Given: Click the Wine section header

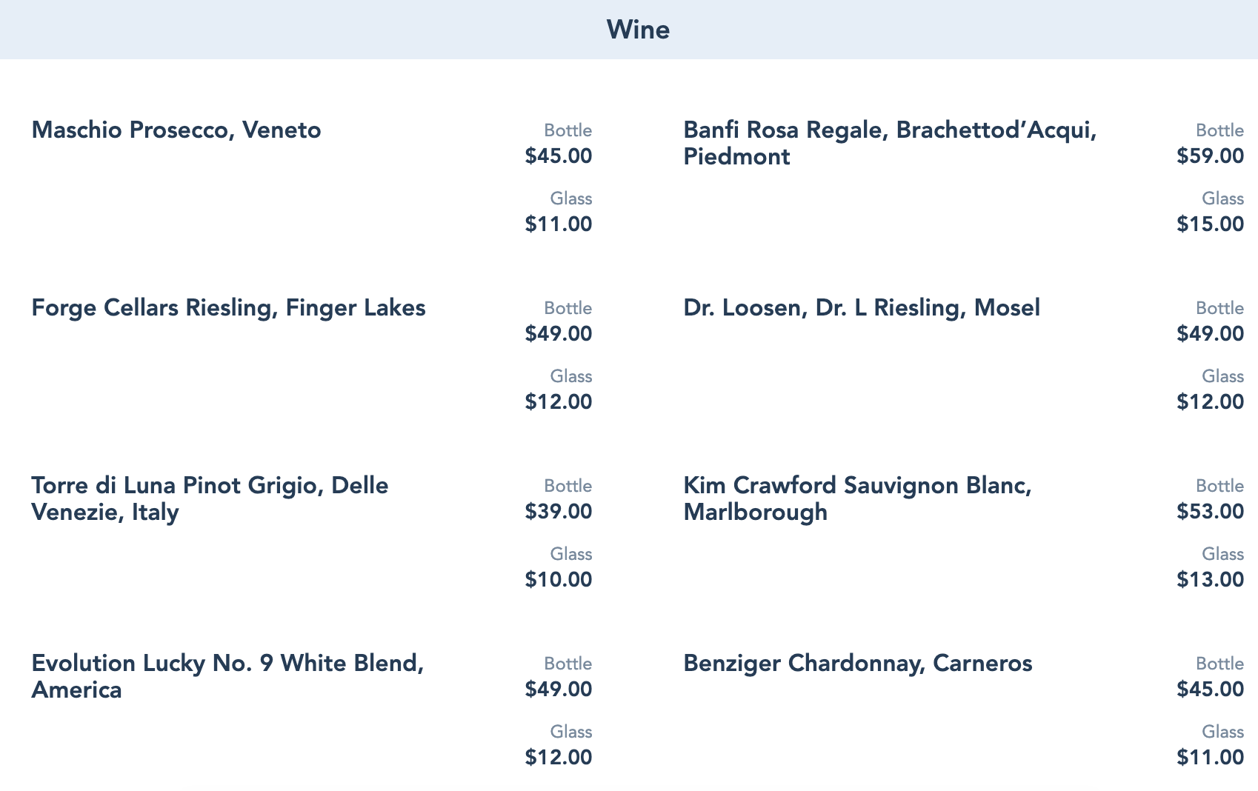Looking at the screenshot, I should 638,30.
